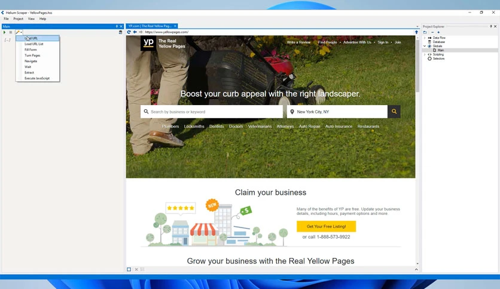Activate the select element tool at browser bottom
Screen dimensions: 500x289
[x=129, y=269]
